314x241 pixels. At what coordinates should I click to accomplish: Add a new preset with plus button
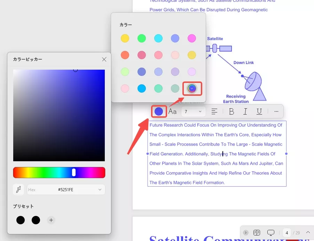pos(51,220)
